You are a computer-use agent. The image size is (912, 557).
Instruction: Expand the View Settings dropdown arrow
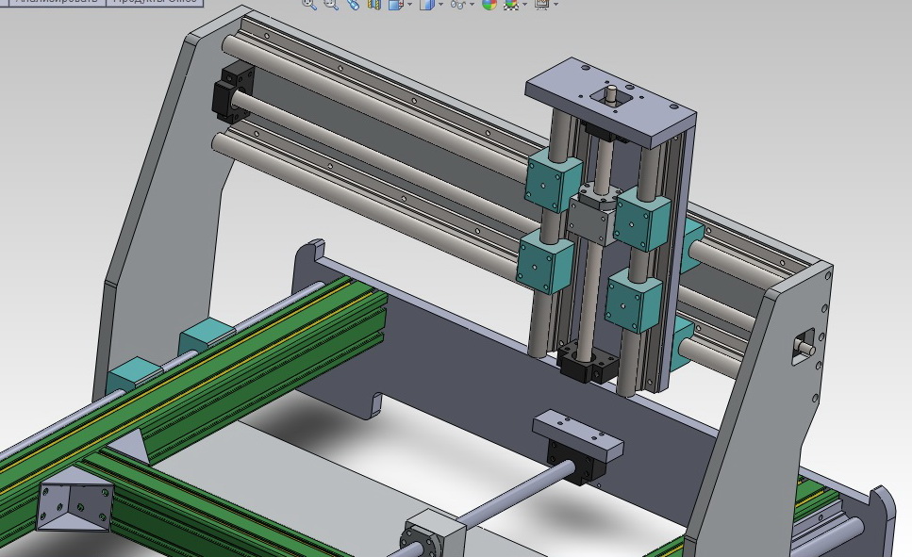click(x=556, y=5)
